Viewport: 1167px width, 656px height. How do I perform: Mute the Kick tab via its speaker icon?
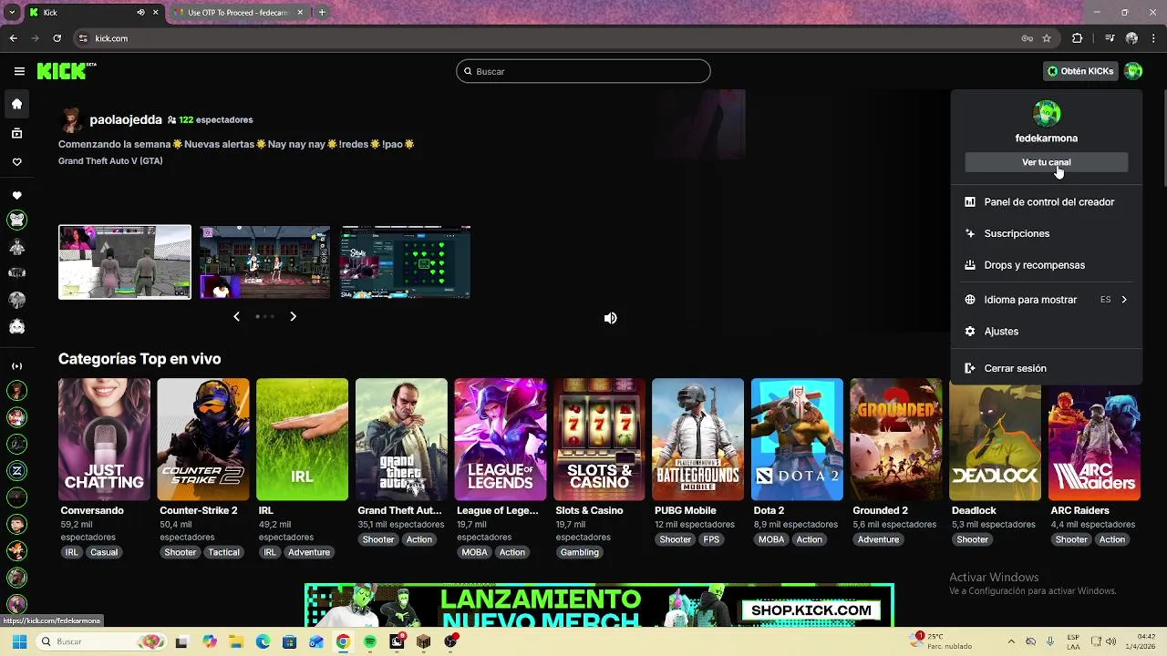(140, 13)
